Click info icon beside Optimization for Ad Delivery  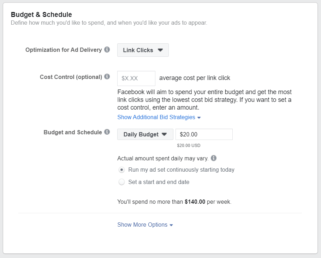coord(107,50)
